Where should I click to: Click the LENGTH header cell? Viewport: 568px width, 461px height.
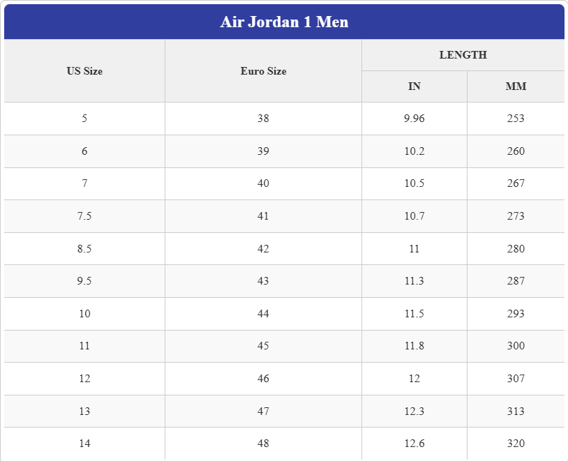click(463, 55)
